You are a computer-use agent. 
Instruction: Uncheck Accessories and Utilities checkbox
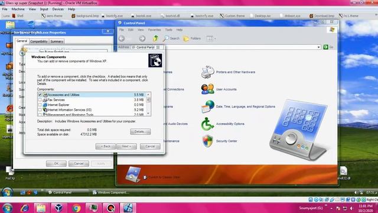coord(40,95)
